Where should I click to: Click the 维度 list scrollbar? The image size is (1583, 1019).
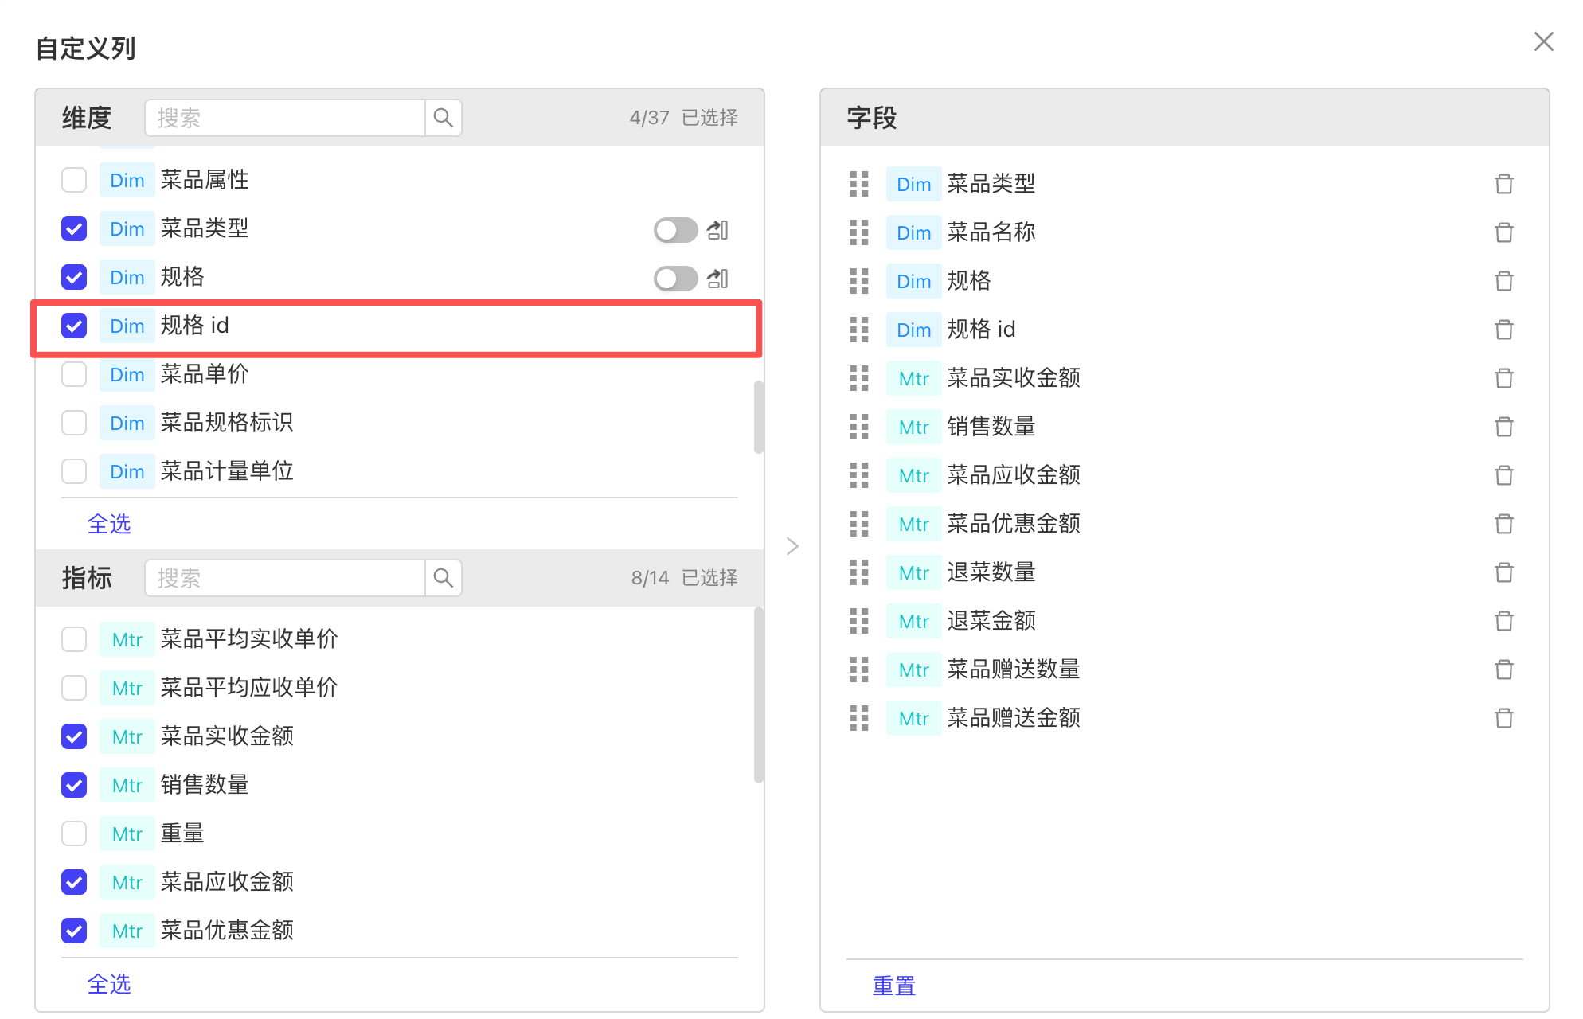click(x=758, y=417)
